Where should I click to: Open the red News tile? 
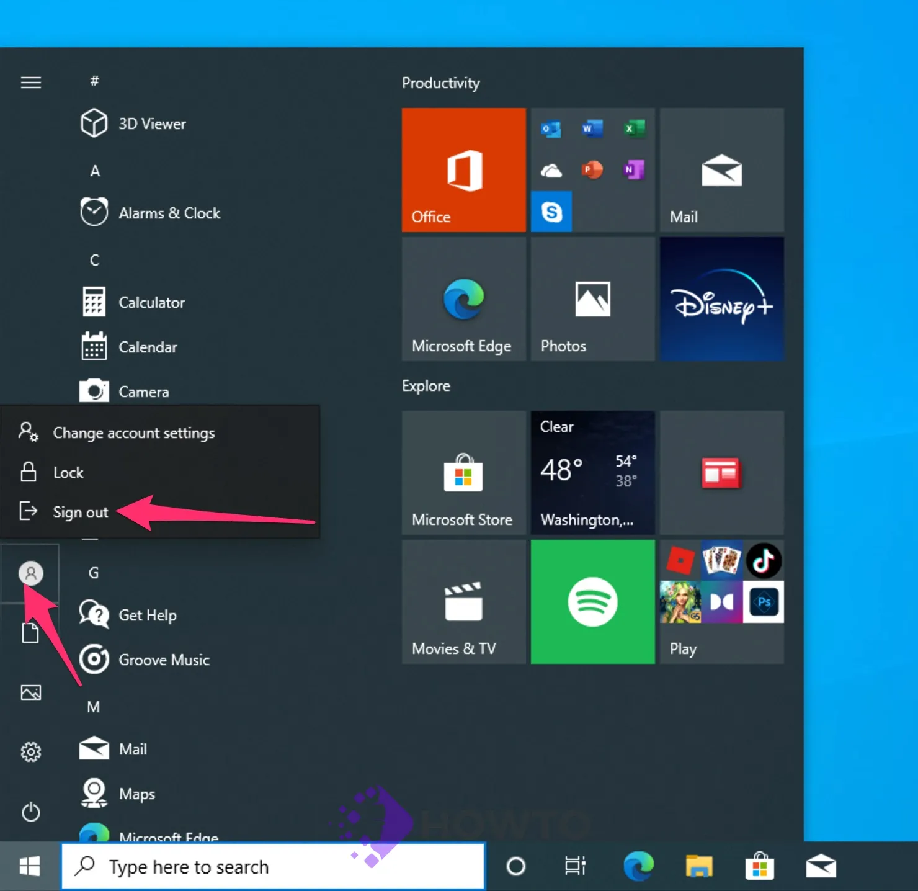click(722, 473)
